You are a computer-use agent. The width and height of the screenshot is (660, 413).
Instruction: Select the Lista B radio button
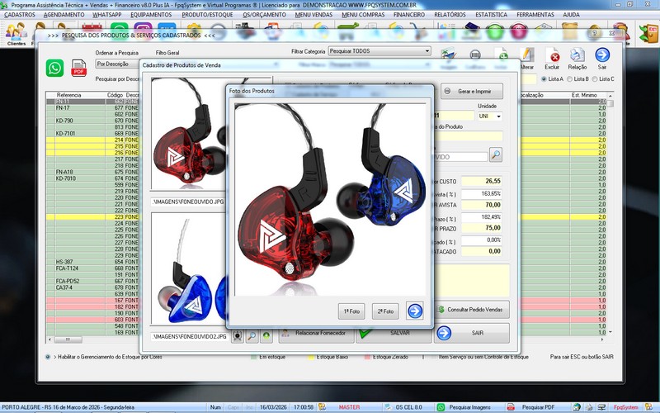[x=569, y=78]
